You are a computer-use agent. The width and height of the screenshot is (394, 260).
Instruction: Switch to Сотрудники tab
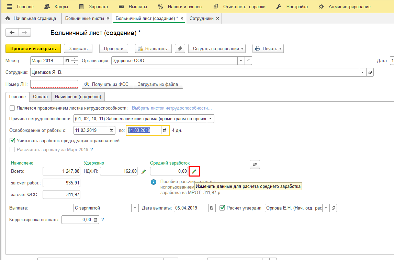click(x=202, y=18)
